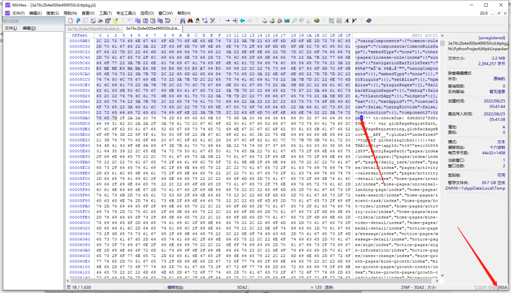Click the 十六进制 offset mode value
The image size is (511, 293).
[497, 147]
